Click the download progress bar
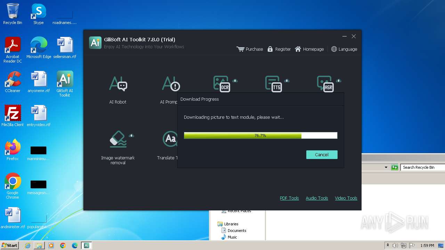 tap(260, 135)
